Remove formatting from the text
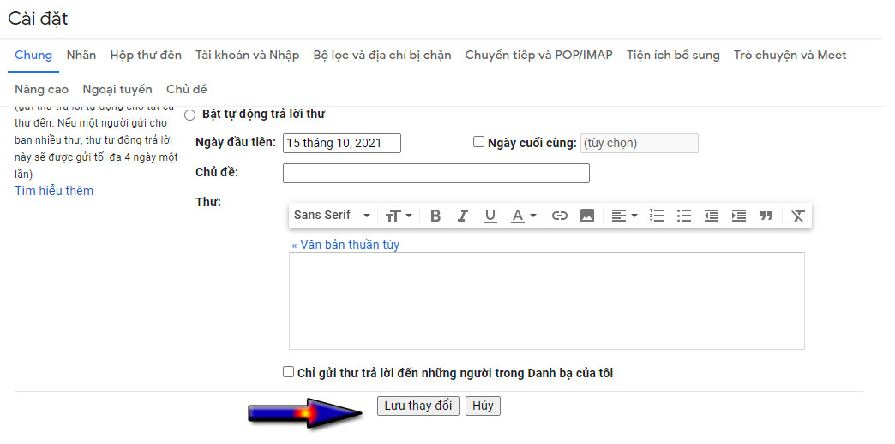The width and height of the screenshot is (895, 444). click(798, 216)
